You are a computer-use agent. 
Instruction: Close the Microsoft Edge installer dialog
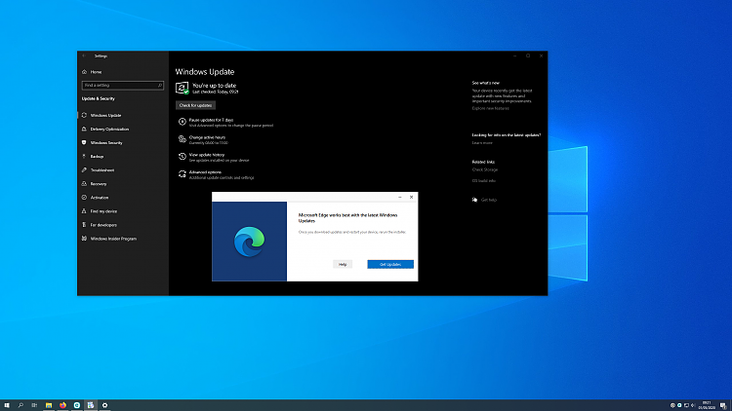[x=411, y=197]
